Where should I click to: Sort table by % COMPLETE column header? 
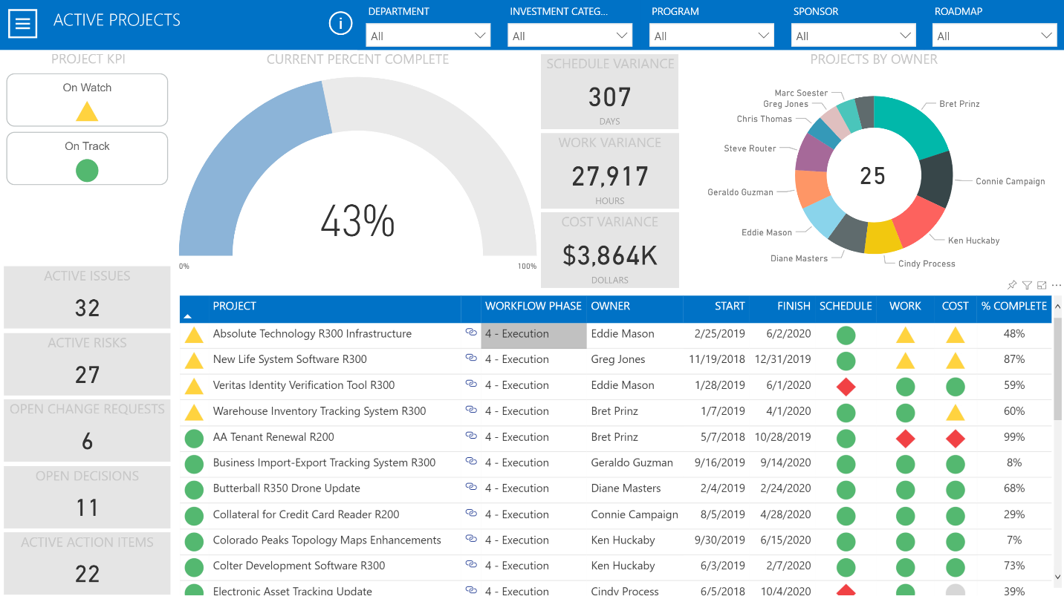(x=1014, y=306)
